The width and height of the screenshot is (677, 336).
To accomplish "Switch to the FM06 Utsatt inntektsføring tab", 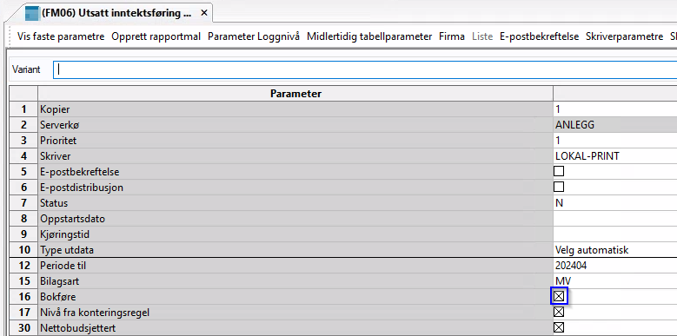I will click(x=116, y=13).
